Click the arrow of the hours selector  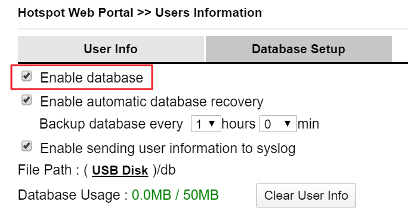212,123
